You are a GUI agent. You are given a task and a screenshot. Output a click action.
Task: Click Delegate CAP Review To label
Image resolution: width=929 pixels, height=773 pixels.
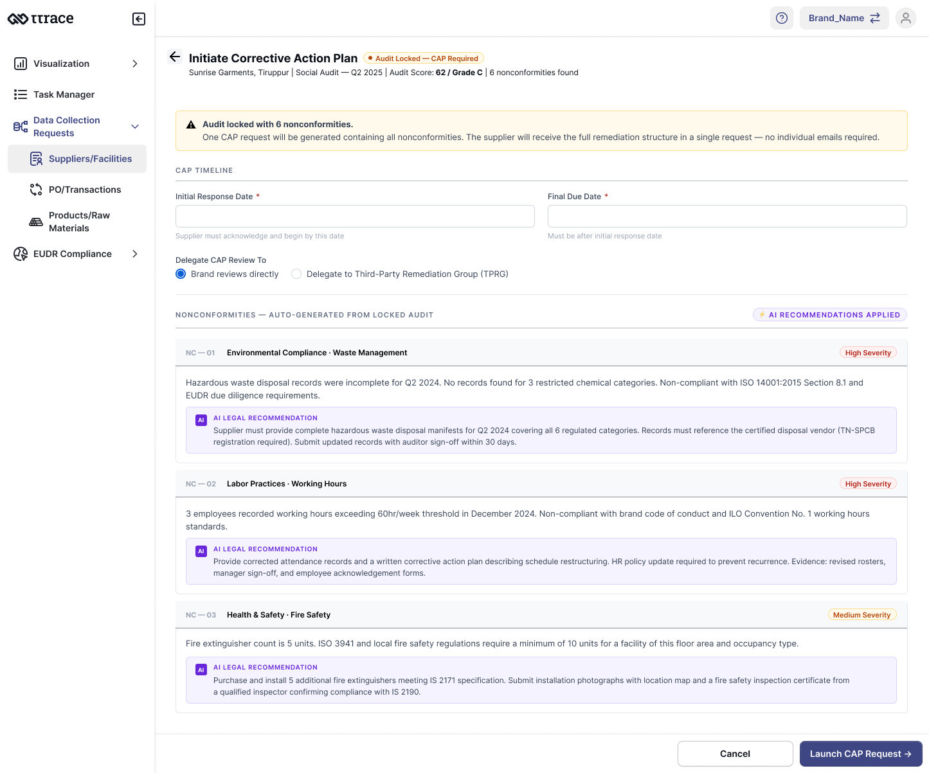[221, 260]
